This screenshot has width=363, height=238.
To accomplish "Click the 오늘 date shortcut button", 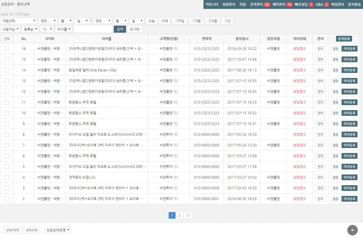I will 152,21.
